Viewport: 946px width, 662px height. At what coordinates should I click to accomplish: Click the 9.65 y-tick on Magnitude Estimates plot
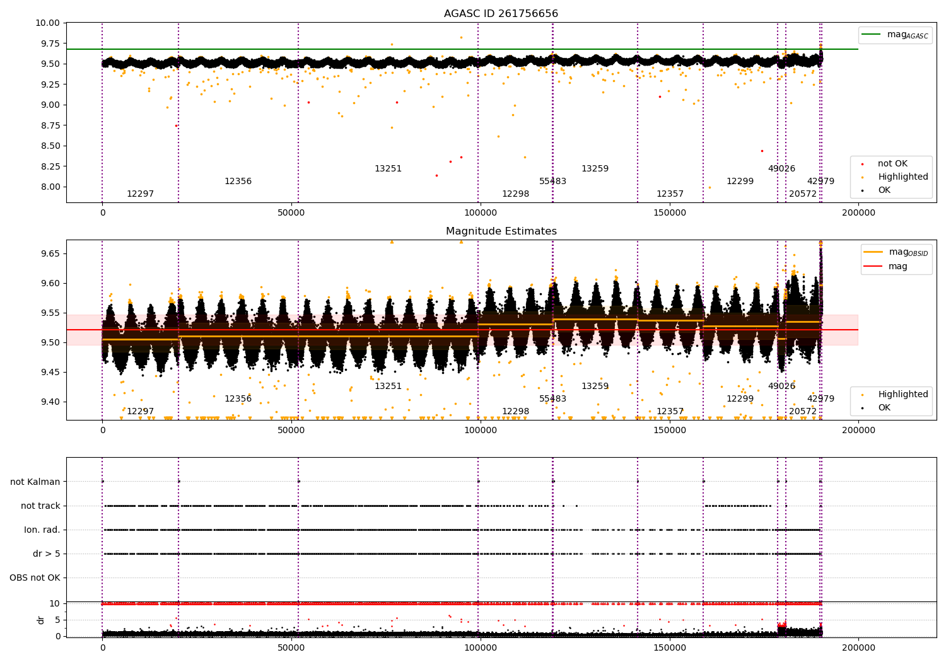click(50, 253)
